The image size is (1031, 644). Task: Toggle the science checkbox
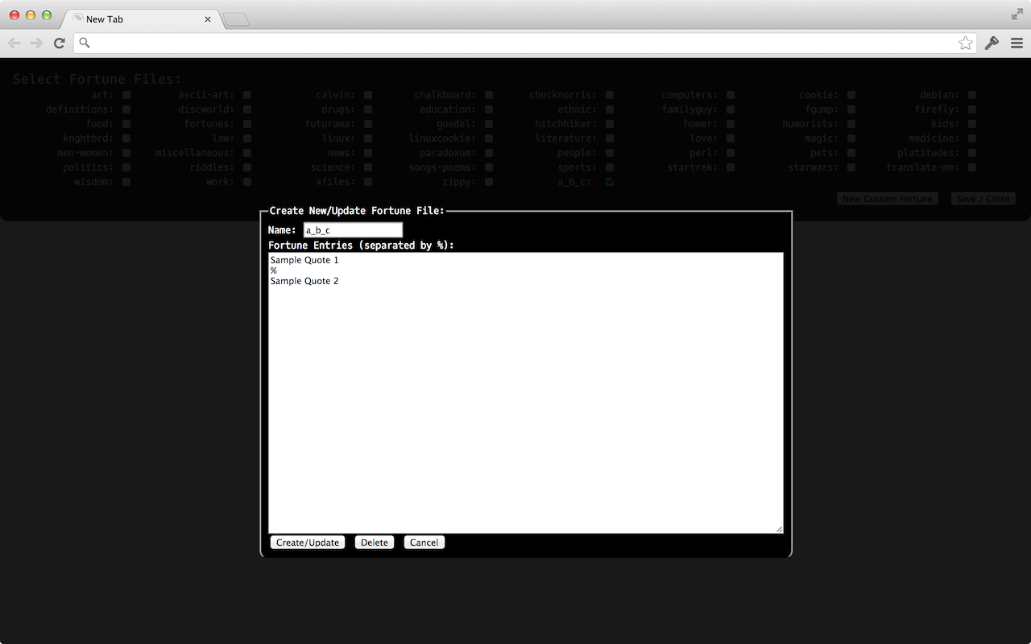click(x=368, y=167)
